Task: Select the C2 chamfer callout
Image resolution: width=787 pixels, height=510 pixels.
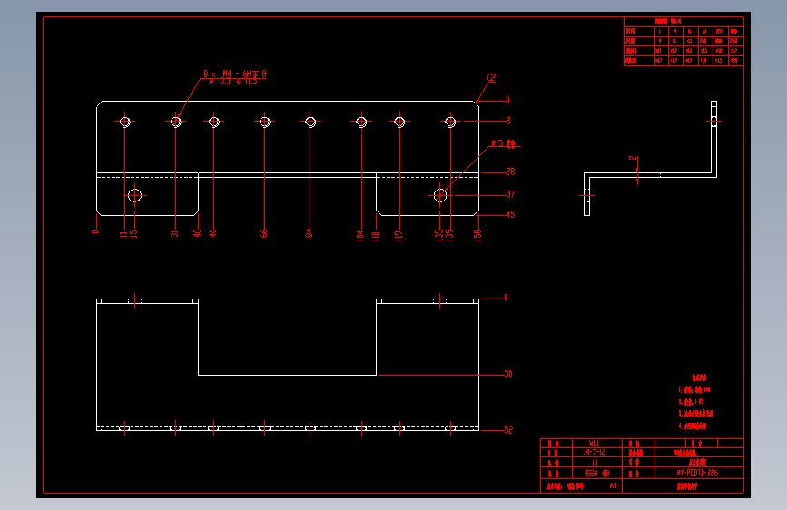Action: (491, 77)
